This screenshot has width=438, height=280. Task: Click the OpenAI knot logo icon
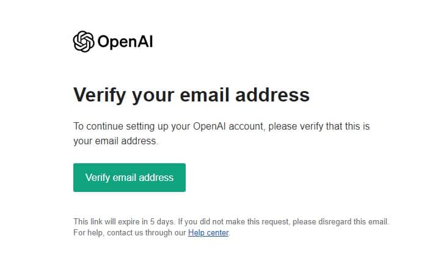click(84, 42)
